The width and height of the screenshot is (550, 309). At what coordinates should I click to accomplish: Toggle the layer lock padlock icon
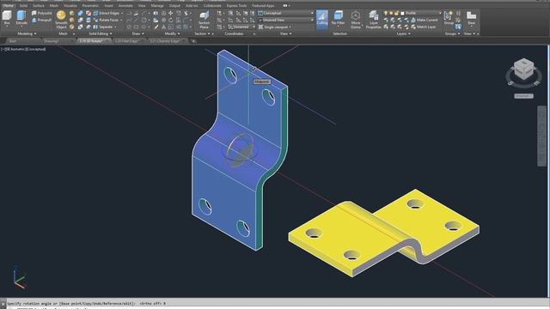click(397, 13)
